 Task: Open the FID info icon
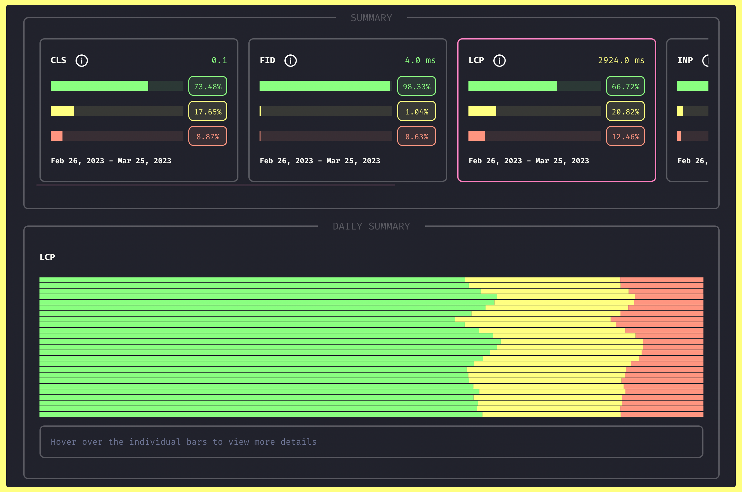[x=290, y=60]
